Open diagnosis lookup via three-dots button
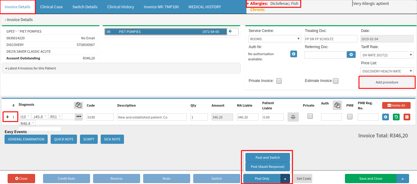Viewport: 417px width, 184px height. [79, 117]
